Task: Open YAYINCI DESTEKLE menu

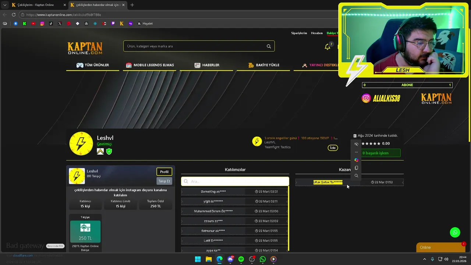Action: 320,65
